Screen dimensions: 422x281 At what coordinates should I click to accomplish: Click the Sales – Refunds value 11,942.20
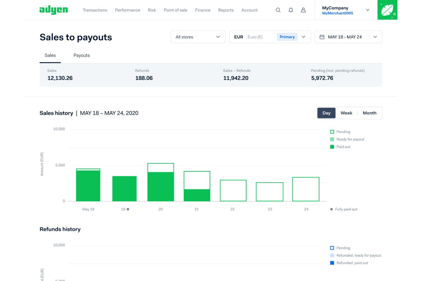tap(236, 78)
